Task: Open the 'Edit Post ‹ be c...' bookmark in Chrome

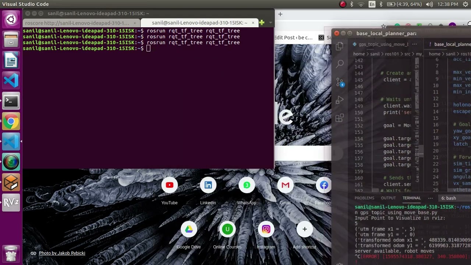Action: (293, 38)
